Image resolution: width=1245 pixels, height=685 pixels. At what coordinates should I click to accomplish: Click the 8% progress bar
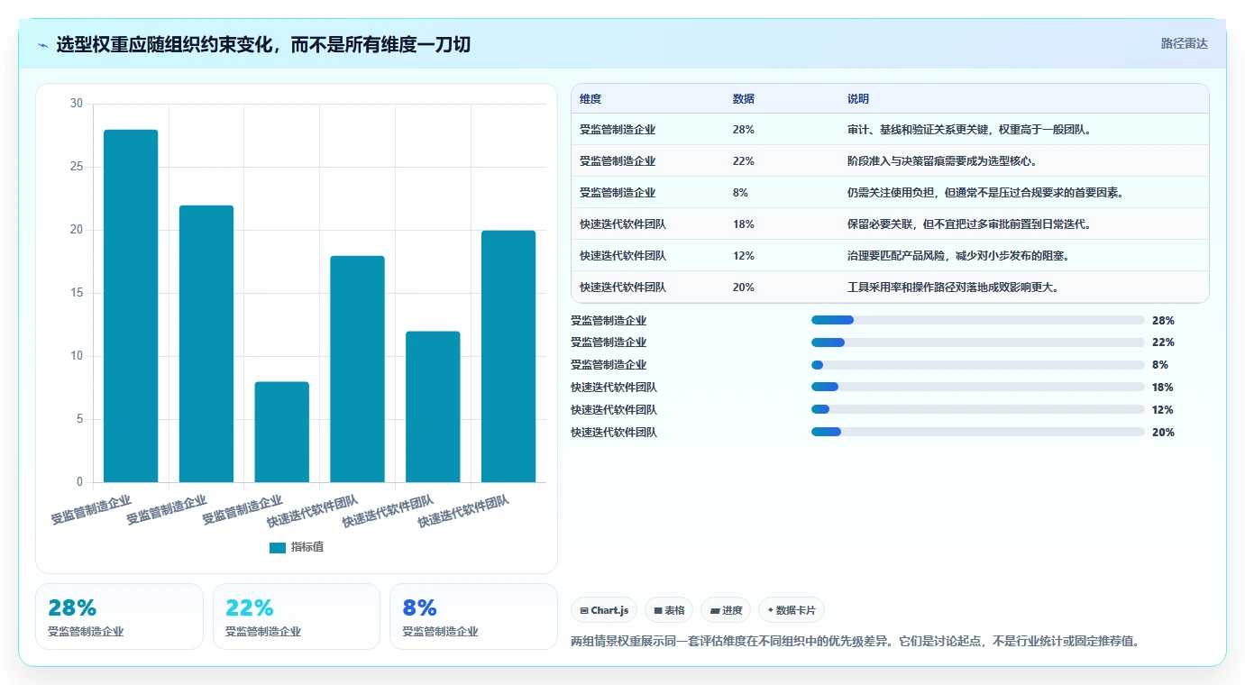(978, 365)
